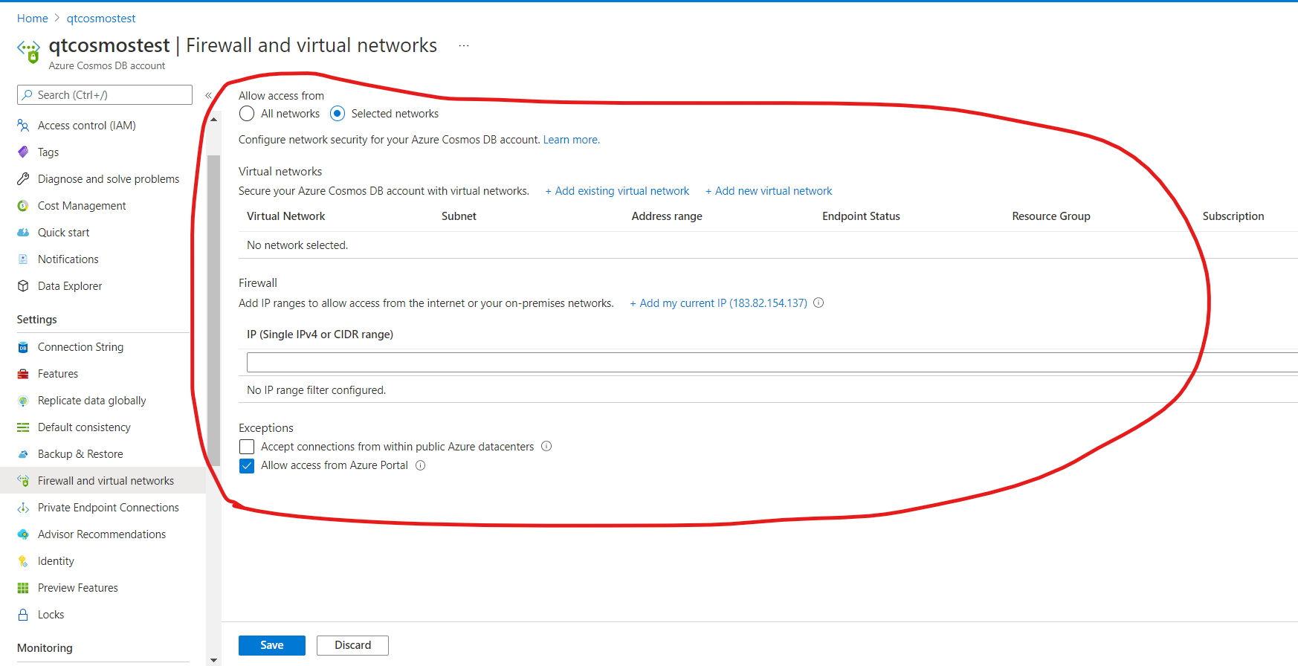Screen dimensions: 1298x666
Task: Open Private Endpoint Connections menu item
Action: point(109,508)
